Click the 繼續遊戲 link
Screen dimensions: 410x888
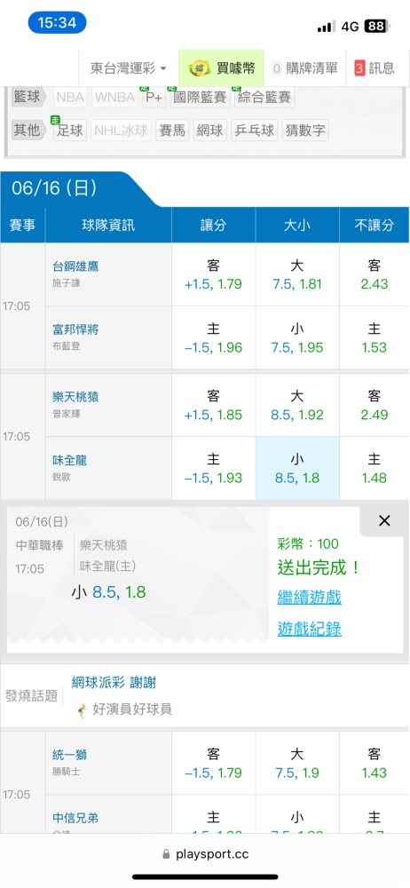click(309, 597)
